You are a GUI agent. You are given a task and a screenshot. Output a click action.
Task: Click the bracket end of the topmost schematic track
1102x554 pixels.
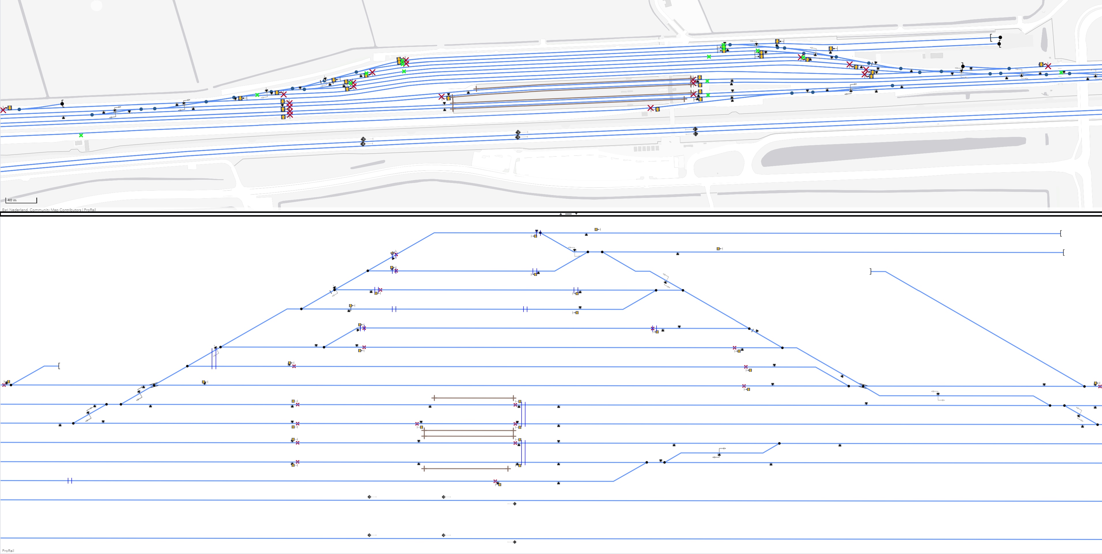point(1061,233)
